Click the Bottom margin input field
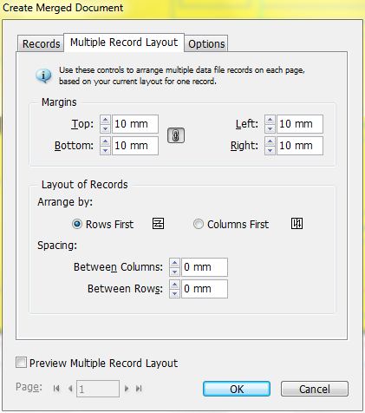This screenshot has height=413, width=365. point(135,146)
